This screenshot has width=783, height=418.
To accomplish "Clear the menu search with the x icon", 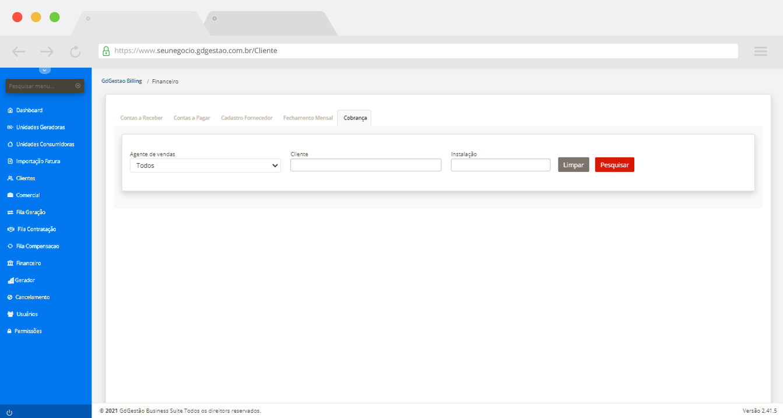I will click(78, 86).
